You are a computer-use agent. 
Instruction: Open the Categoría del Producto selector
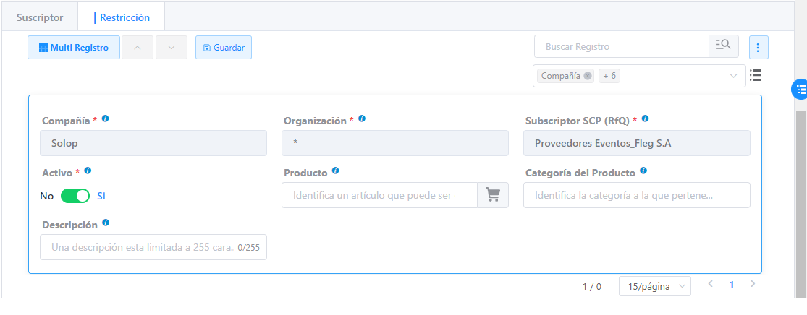[636, 195]
